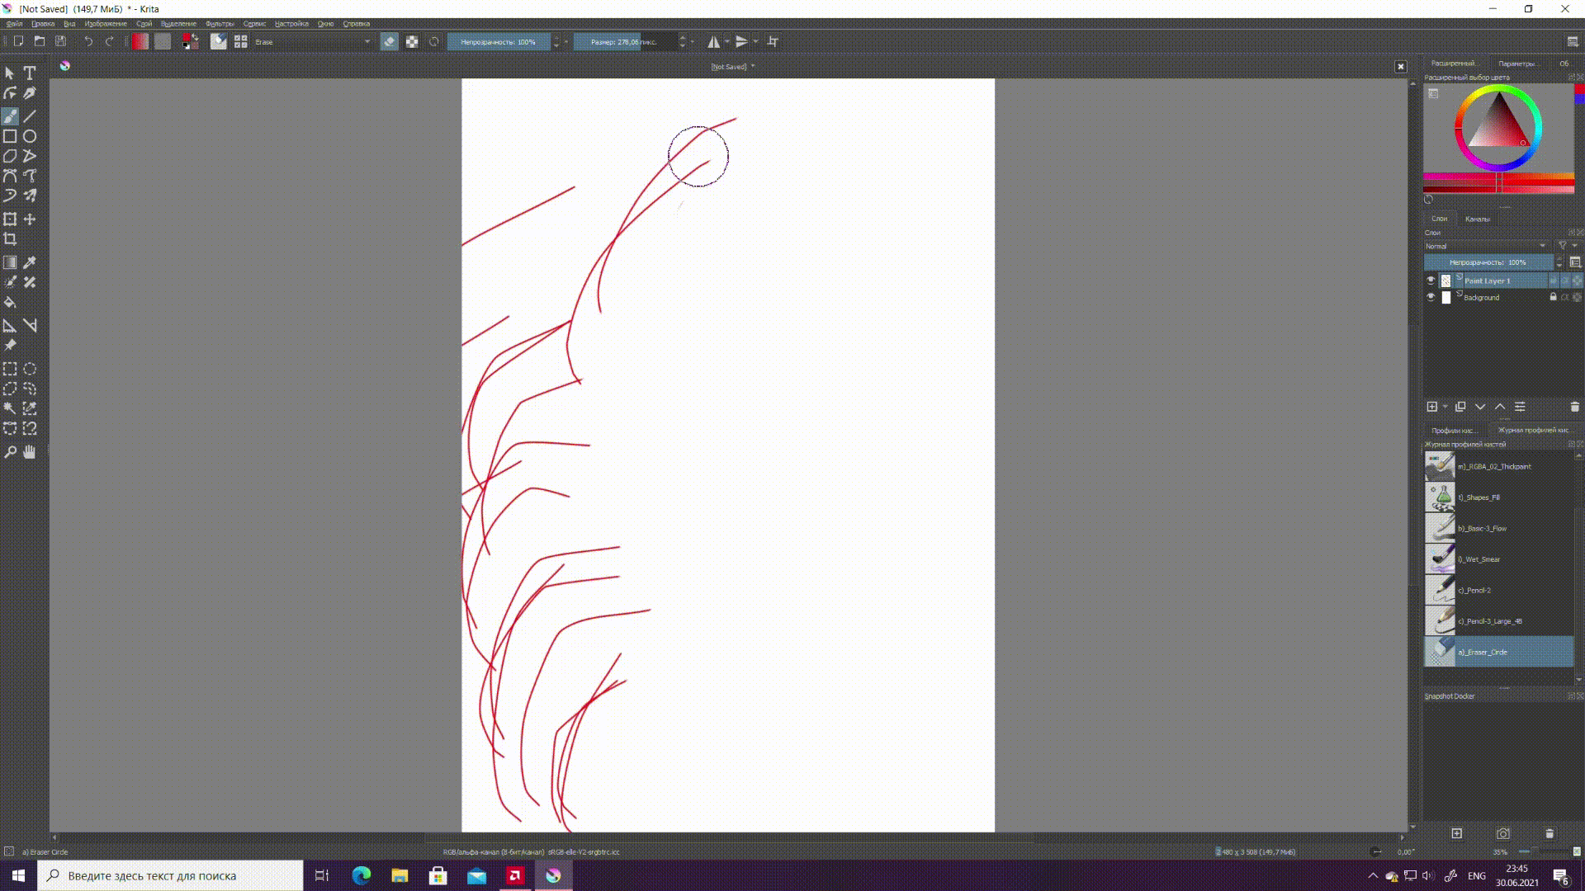Select the Fill bucket tool
Image resolution: width=1585 pixels, height=891 pixels.
coord(10,303)
